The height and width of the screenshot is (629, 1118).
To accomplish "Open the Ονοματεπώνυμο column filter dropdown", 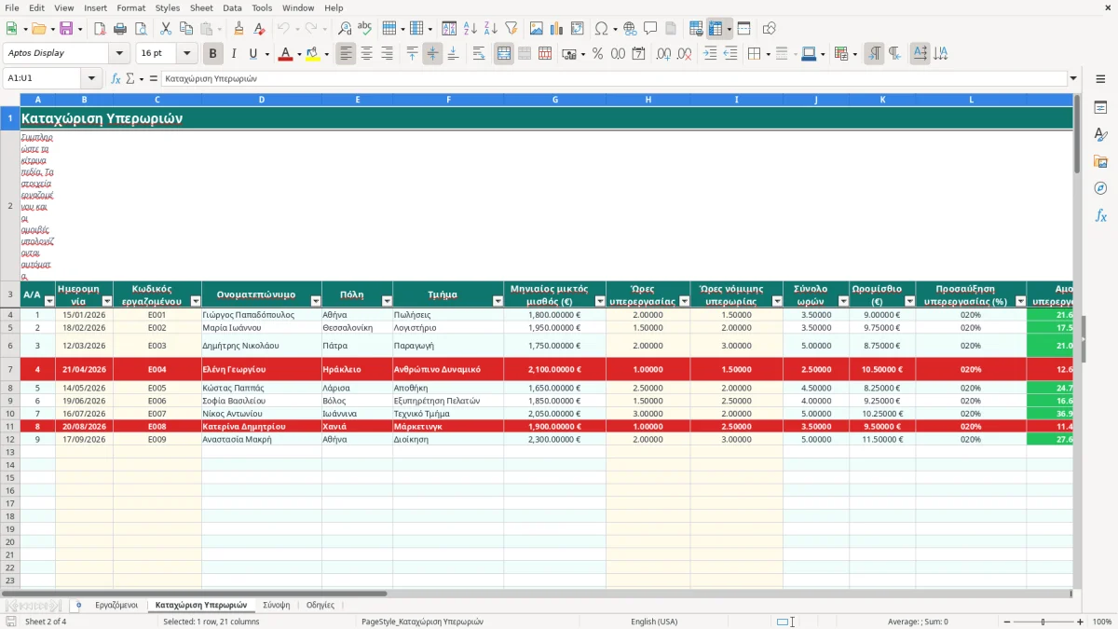I will [316, 301].
